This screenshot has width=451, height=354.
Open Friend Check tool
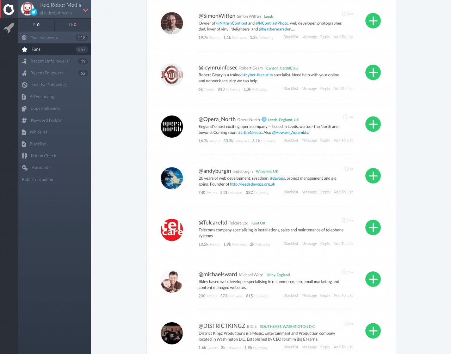tap(55, 156)
